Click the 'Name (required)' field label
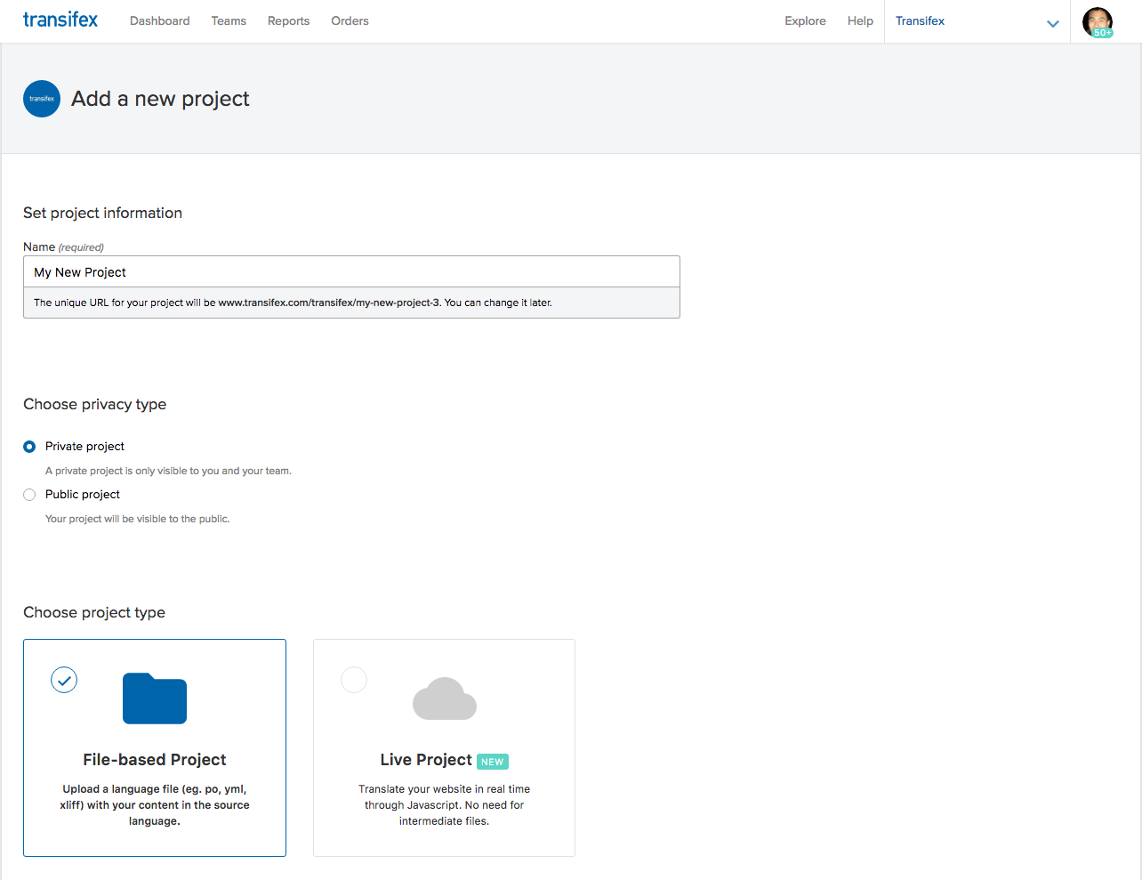The height and width of the screenshot is (880, 1142). pos(63,246)
